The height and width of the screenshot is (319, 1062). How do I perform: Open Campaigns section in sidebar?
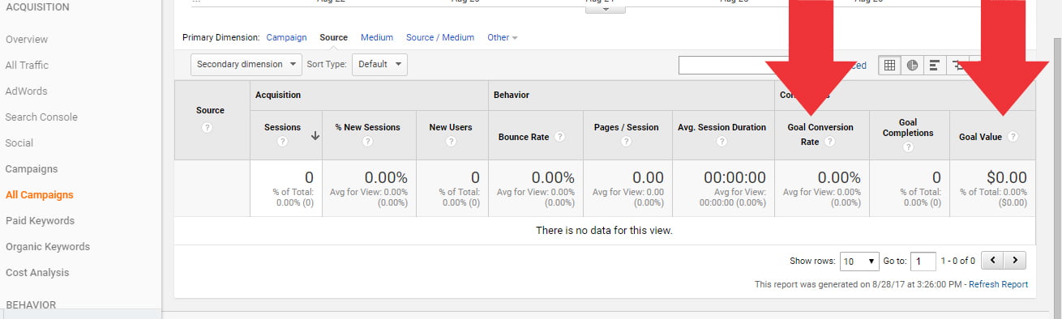pos(32,168)
